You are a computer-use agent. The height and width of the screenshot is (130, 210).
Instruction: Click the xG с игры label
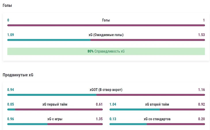55,119
